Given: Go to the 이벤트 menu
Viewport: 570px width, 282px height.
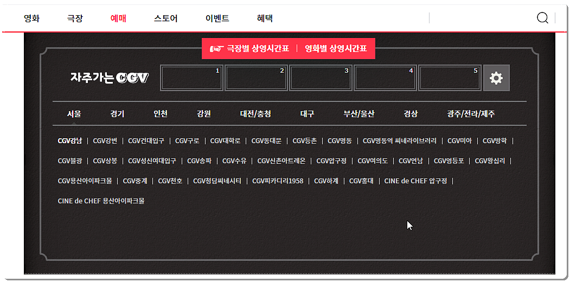Looking at the screenshot, I should 217,18.
